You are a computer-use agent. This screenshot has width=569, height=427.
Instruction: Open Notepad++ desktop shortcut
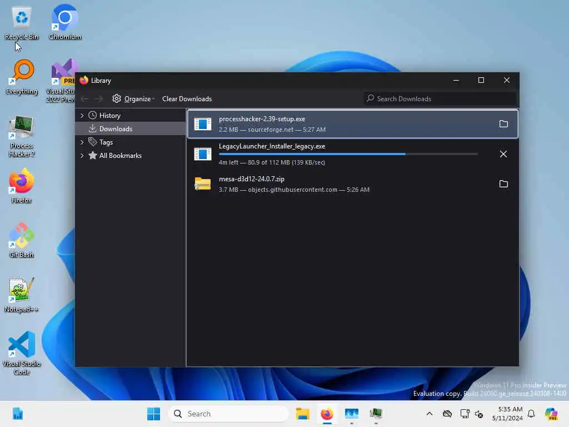coord(22,295)
